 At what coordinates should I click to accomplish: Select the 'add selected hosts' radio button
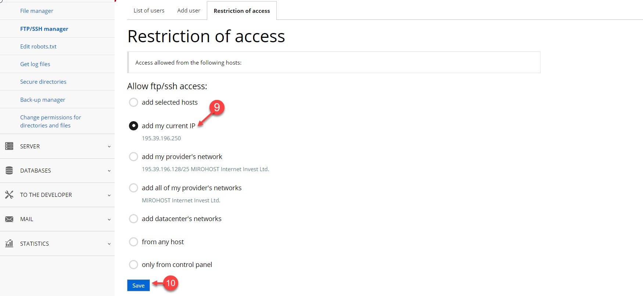click(x=133, y=102)
